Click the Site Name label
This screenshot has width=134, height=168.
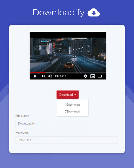[x=22, y=116]
